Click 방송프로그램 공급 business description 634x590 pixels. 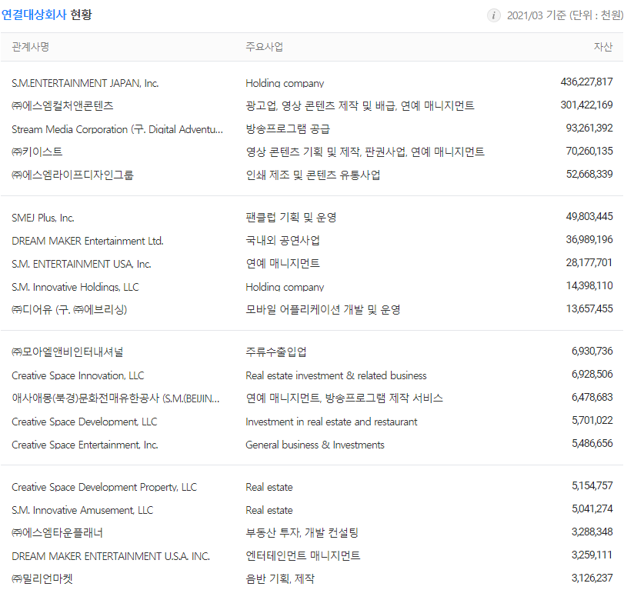coord(288,129)
